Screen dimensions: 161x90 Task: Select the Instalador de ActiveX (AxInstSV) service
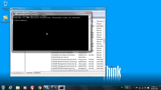[63, 53]
